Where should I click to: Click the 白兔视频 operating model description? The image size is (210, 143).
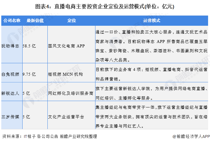(x=151, y=74)
